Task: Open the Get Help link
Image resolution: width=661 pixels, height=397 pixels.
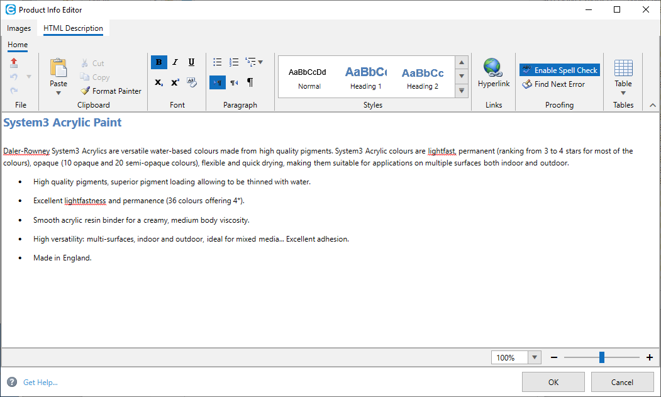Action: pos(40,382)
